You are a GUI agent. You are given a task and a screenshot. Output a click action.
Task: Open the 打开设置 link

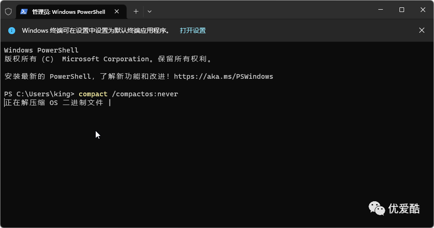(193, 30)
